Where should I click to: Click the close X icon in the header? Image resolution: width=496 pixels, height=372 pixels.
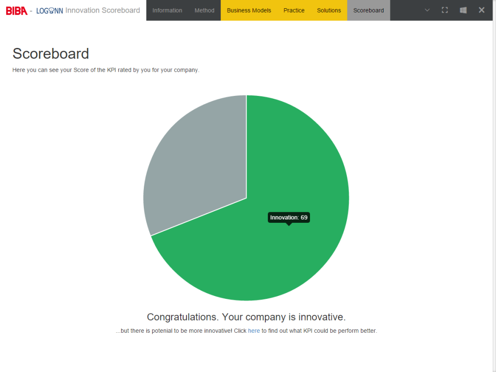(x=481, y=10)
